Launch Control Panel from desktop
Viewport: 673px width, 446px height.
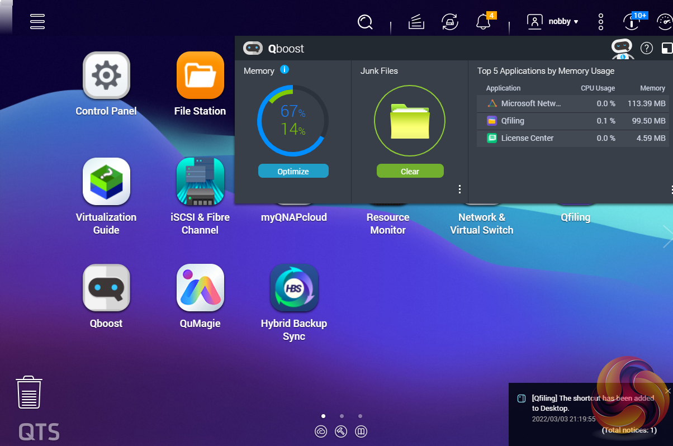[x=106, y=75]
